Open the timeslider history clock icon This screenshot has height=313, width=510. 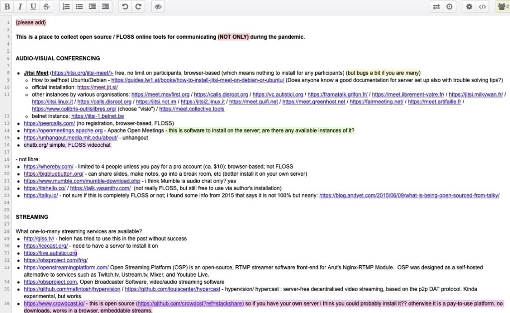(x=449, y=6)
